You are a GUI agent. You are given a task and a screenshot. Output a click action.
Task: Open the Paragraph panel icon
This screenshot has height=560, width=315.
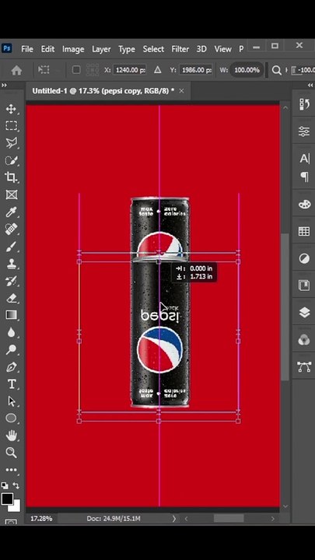pos(304,176)
